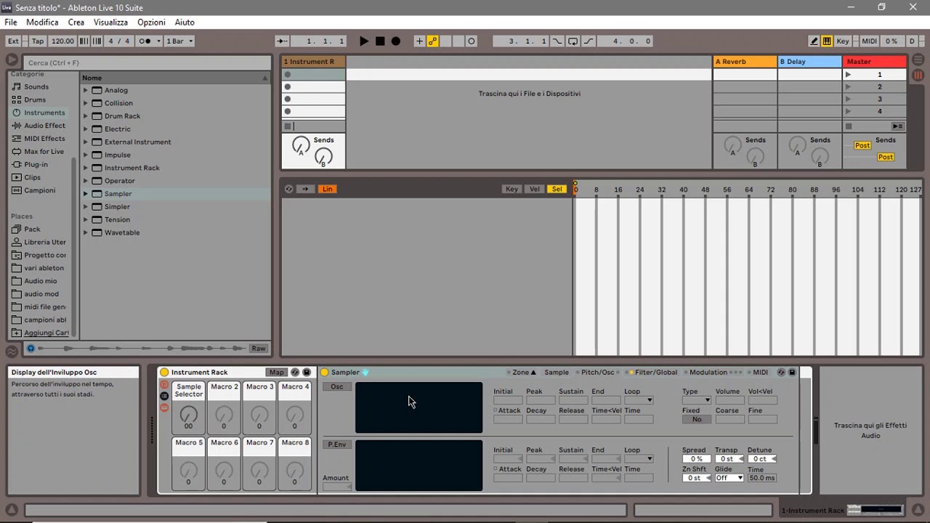Open the Visualizza menu
Viewport: 930px width, 523px height.
(x=110, y=23)
